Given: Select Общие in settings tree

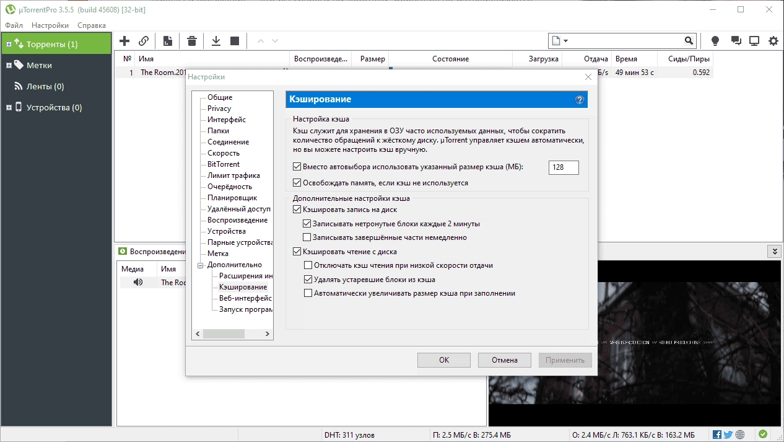Looking at the screenshot, I should [220, 97].
